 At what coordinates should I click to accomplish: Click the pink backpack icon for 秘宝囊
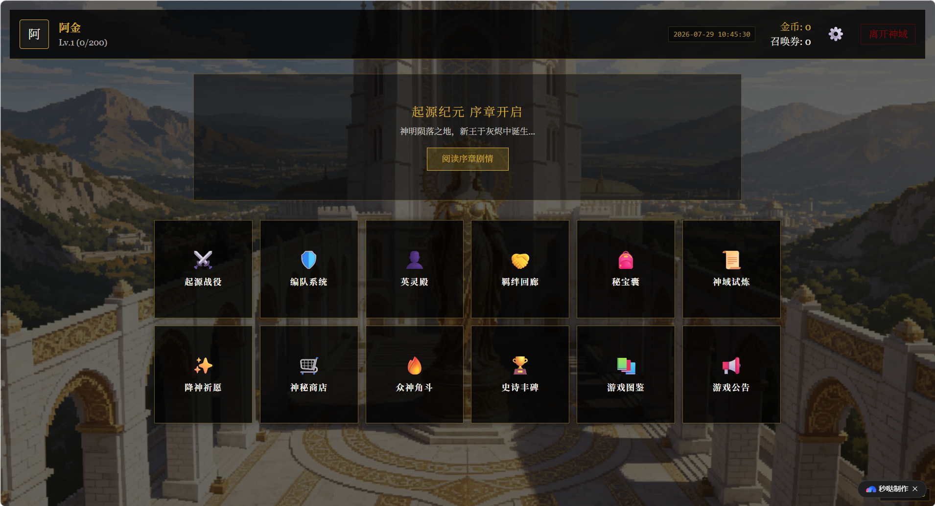[x=626, y=260]
